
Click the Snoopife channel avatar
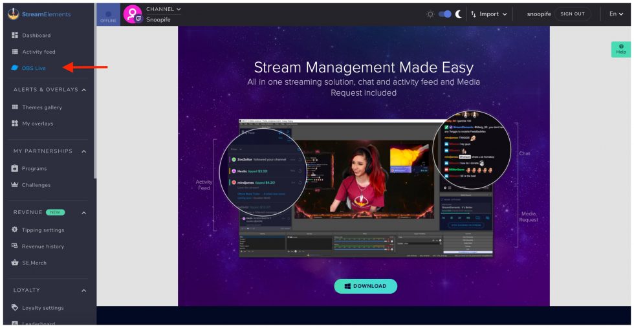(x=133, y=14)
